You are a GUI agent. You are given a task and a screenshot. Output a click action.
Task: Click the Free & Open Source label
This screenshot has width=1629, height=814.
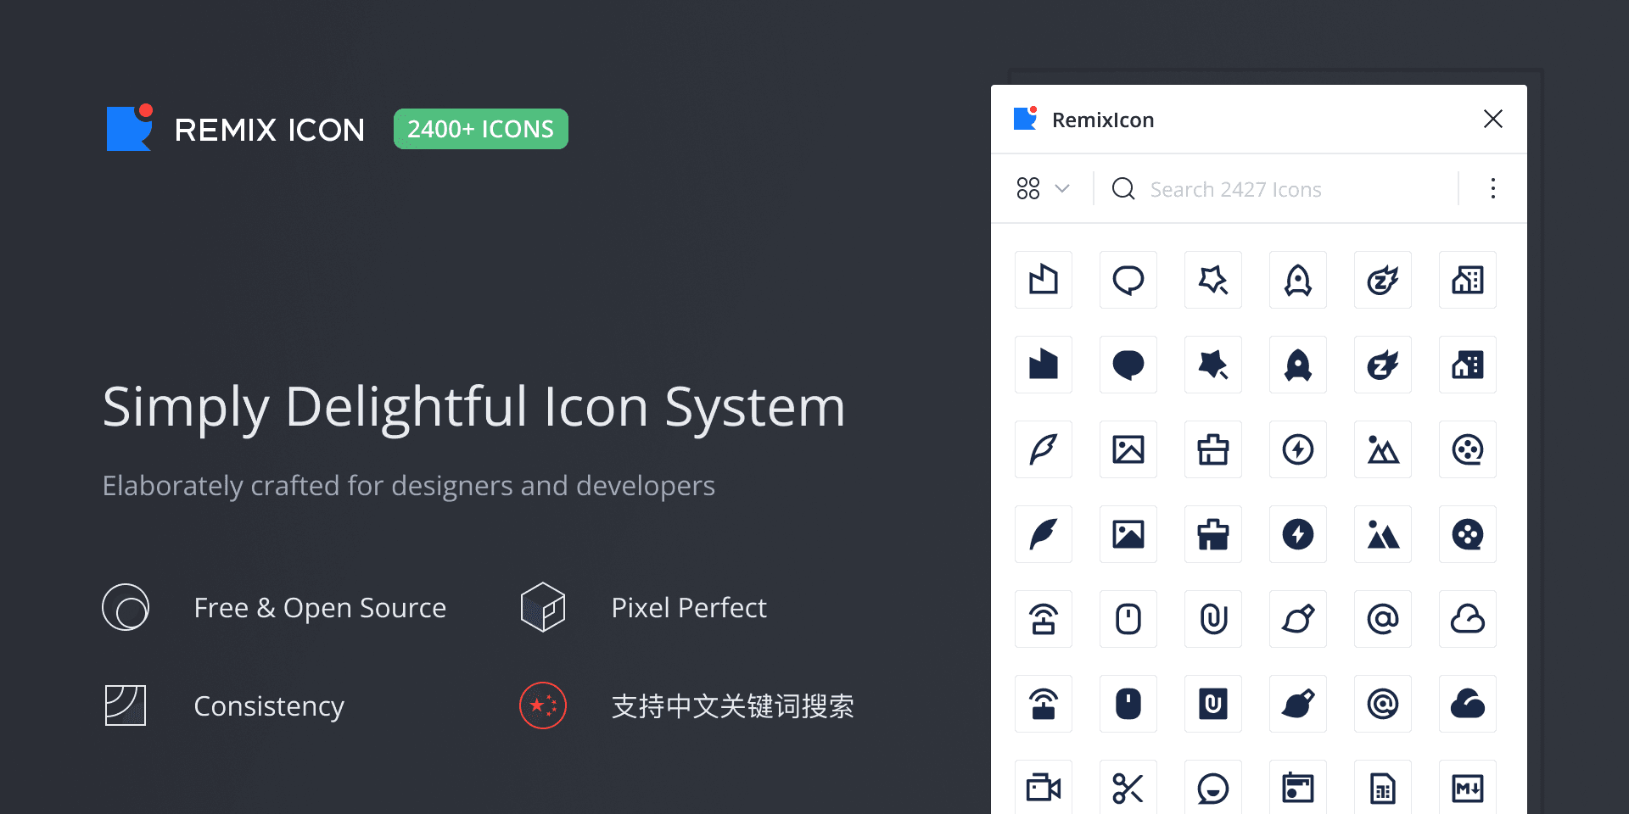320,608
